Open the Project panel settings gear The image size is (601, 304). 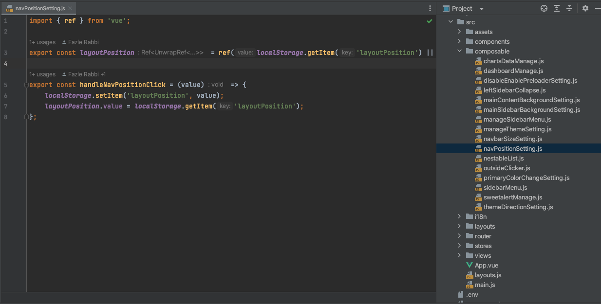(x=585, y=8)
